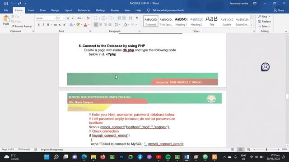Viewport: 289px width, 162px height.
Task: Apply the red font color
Action: point(85,25)
